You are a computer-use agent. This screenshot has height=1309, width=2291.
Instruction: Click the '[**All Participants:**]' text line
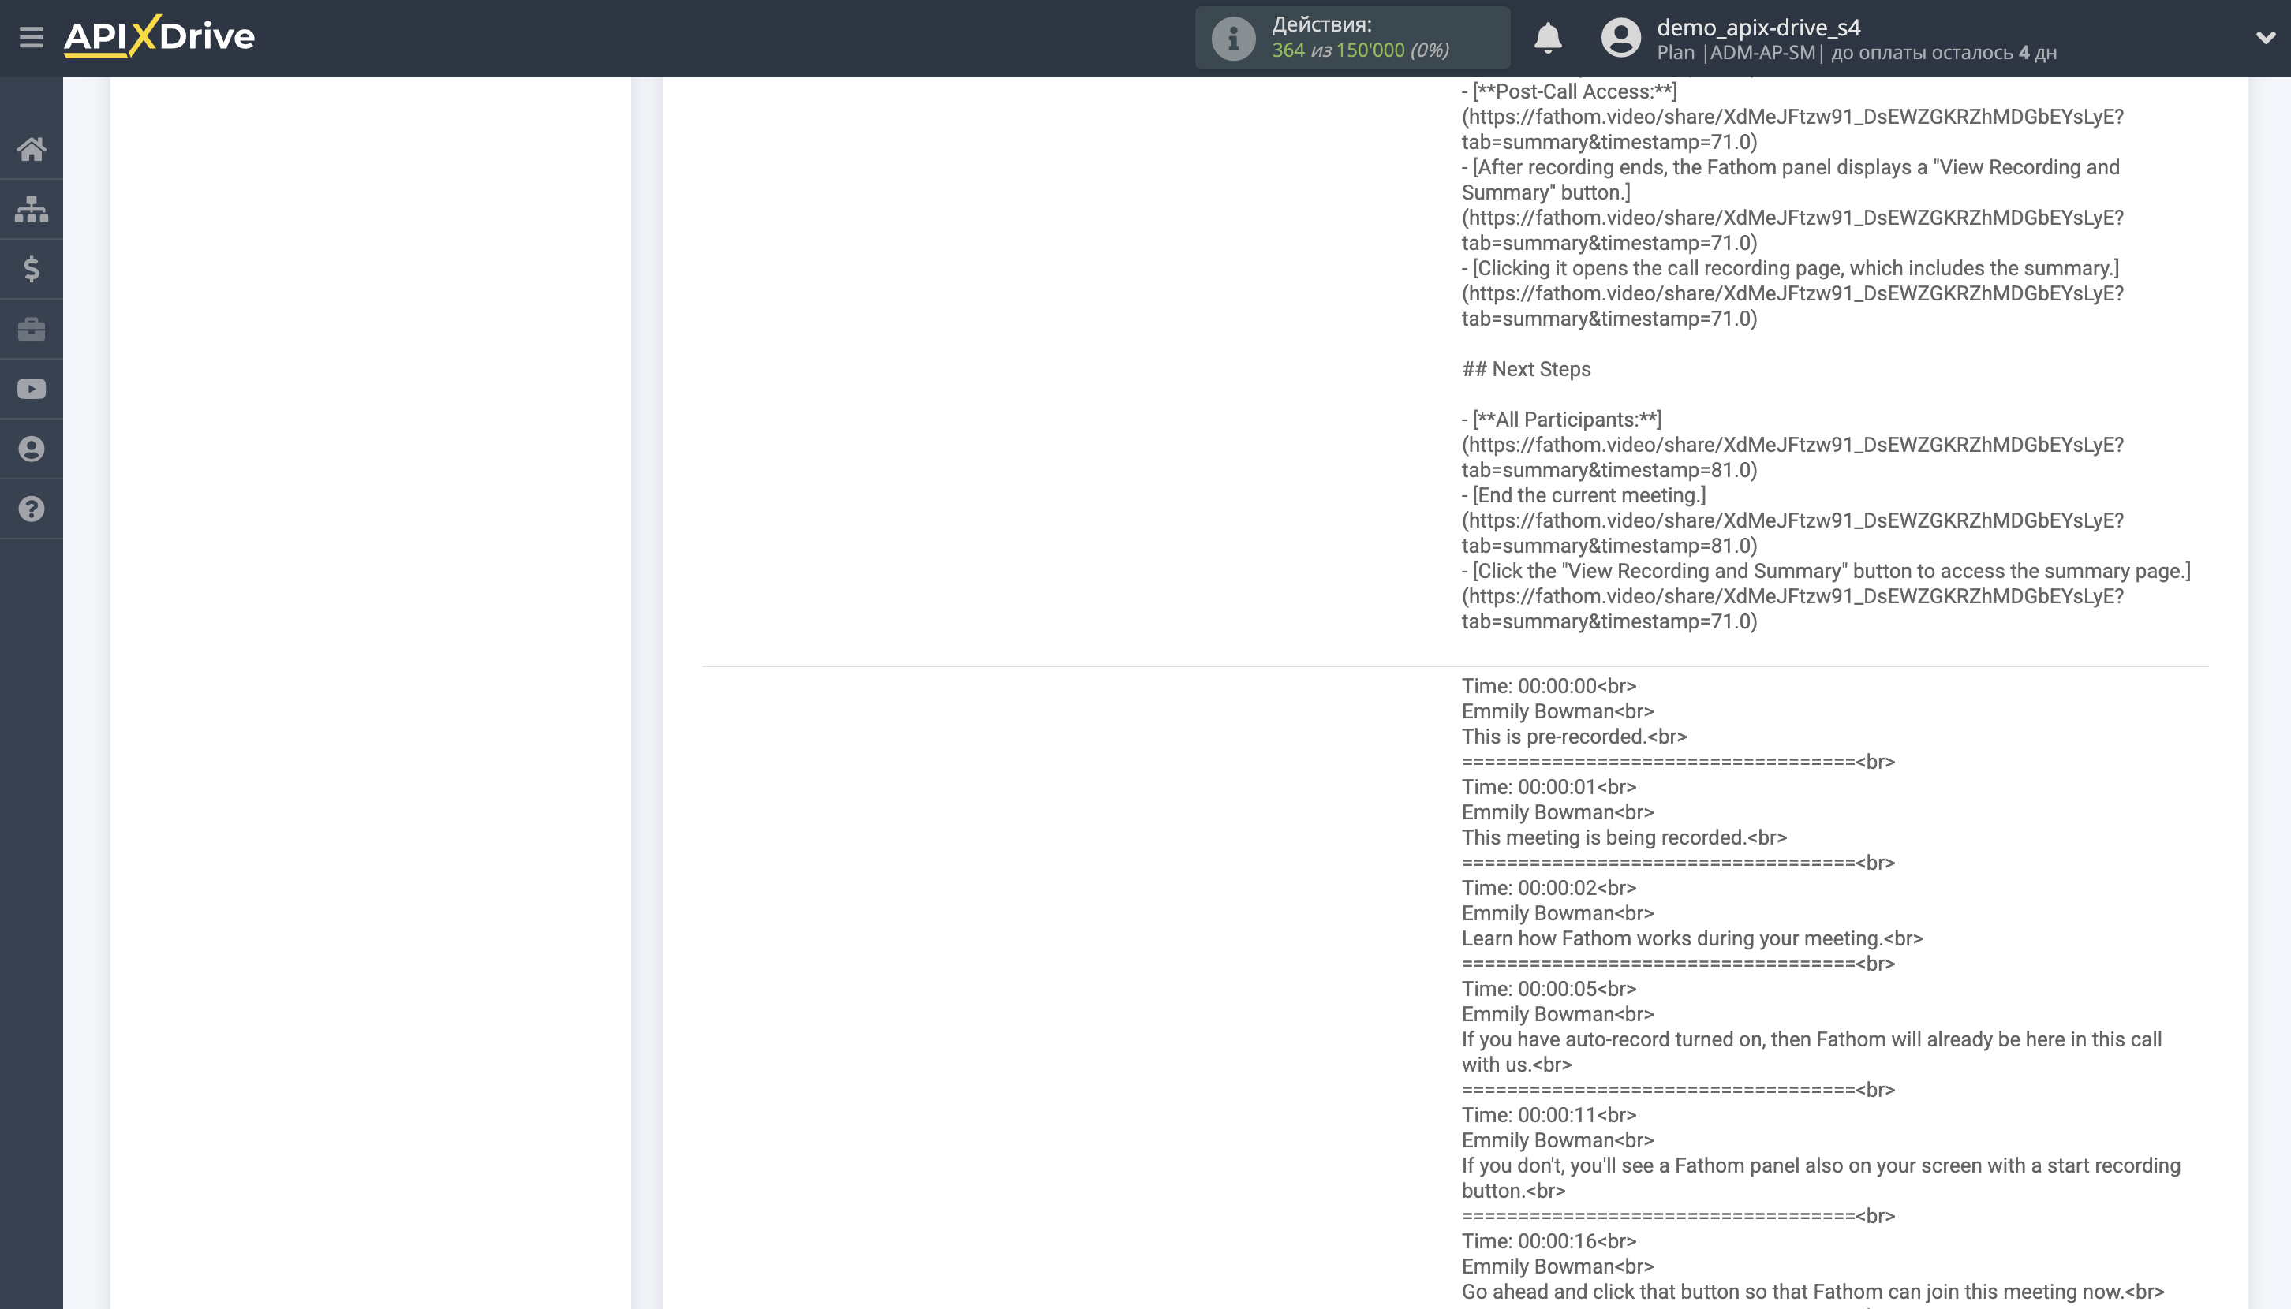(1561, 420)
